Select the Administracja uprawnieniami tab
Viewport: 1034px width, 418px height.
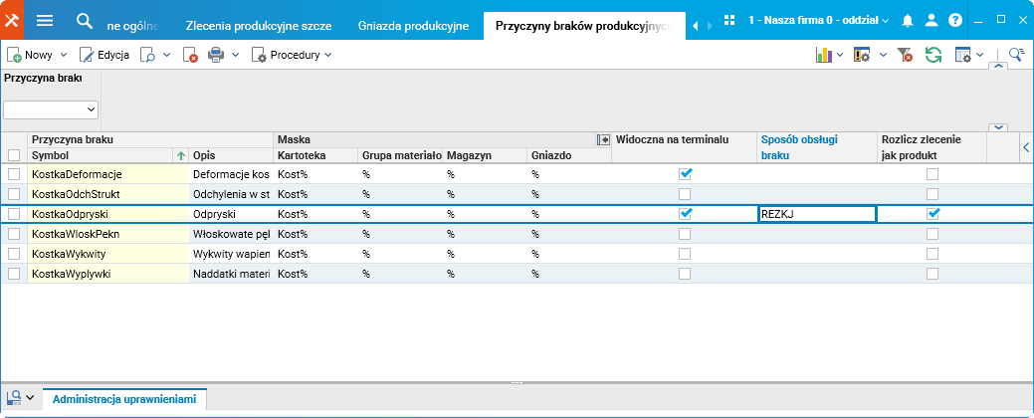pyautogui.click(x=124, y=399)
